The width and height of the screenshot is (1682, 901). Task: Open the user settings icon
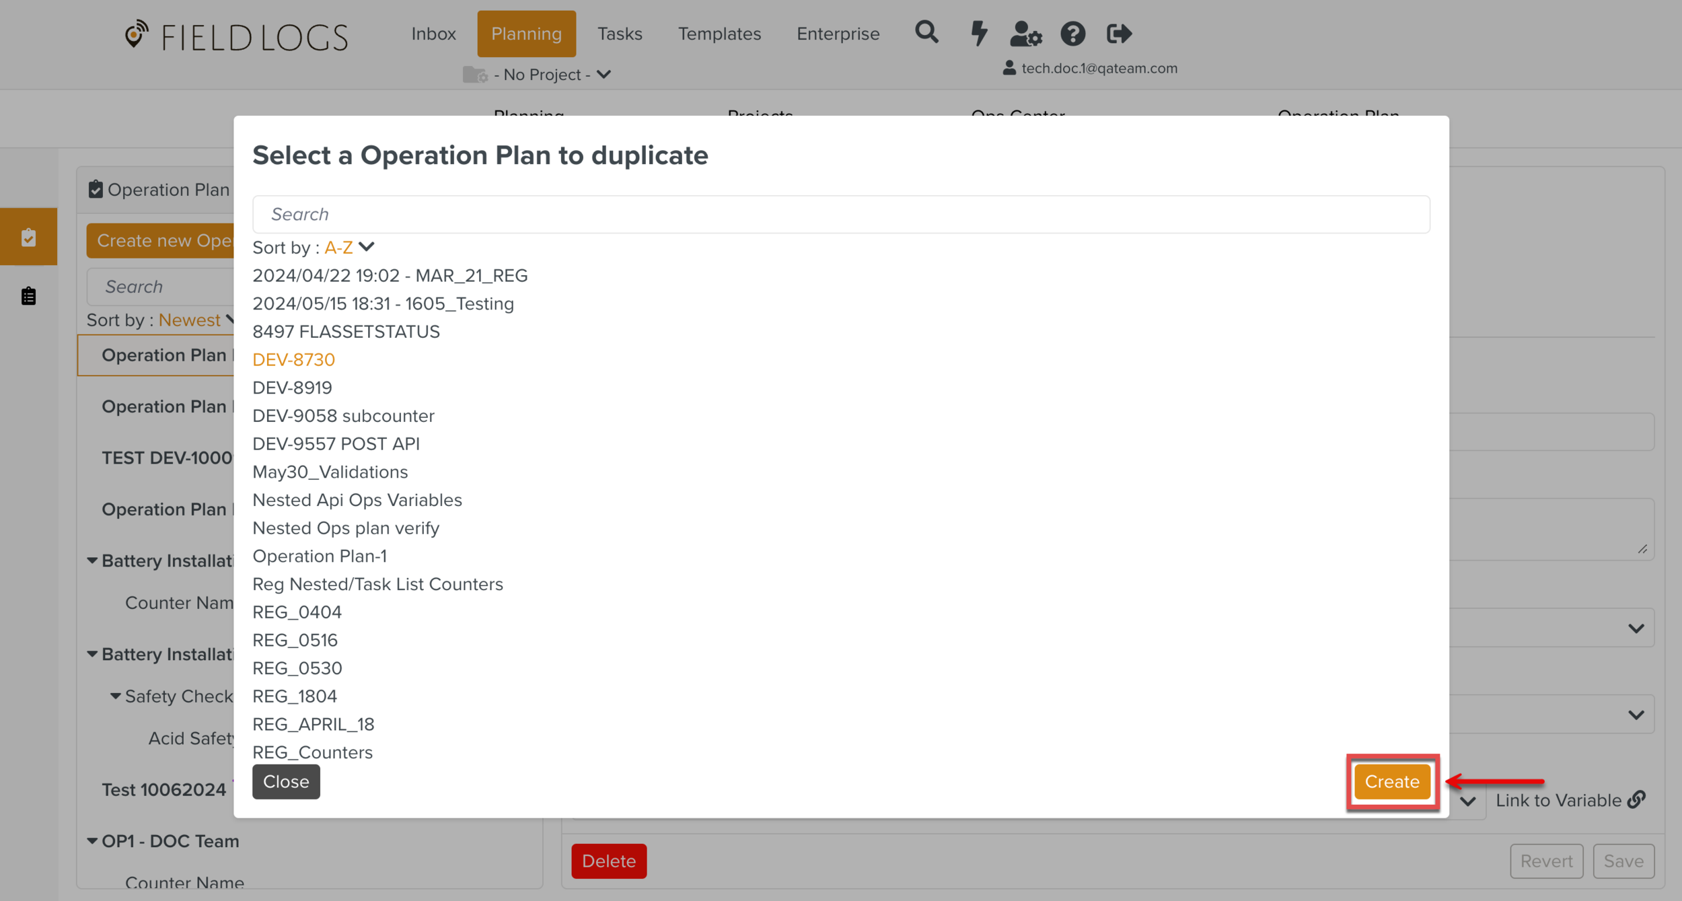[1025, 33]
